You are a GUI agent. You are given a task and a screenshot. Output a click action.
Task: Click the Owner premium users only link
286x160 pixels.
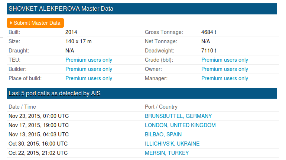click(x=225, y=69)
